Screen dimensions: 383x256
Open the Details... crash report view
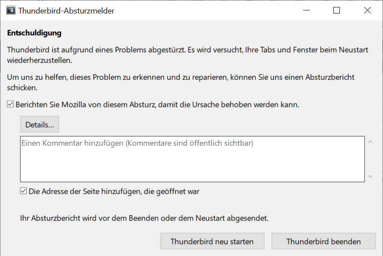point(39,125)
